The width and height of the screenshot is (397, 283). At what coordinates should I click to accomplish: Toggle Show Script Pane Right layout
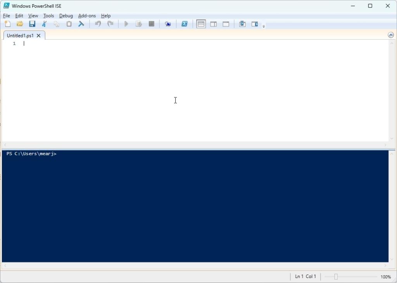[213, 24]
